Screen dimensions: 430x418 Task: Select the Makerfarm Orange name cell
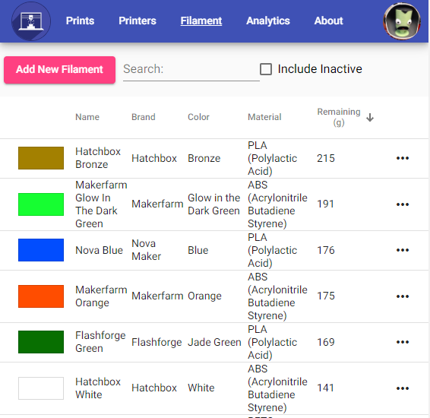101,296
